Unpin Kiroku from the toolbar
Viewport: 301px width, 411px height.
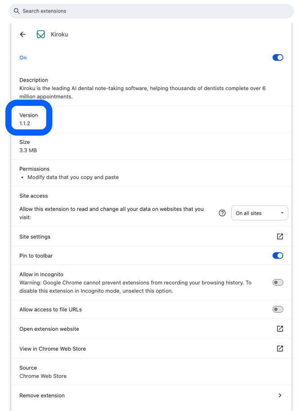pos(278,255)
